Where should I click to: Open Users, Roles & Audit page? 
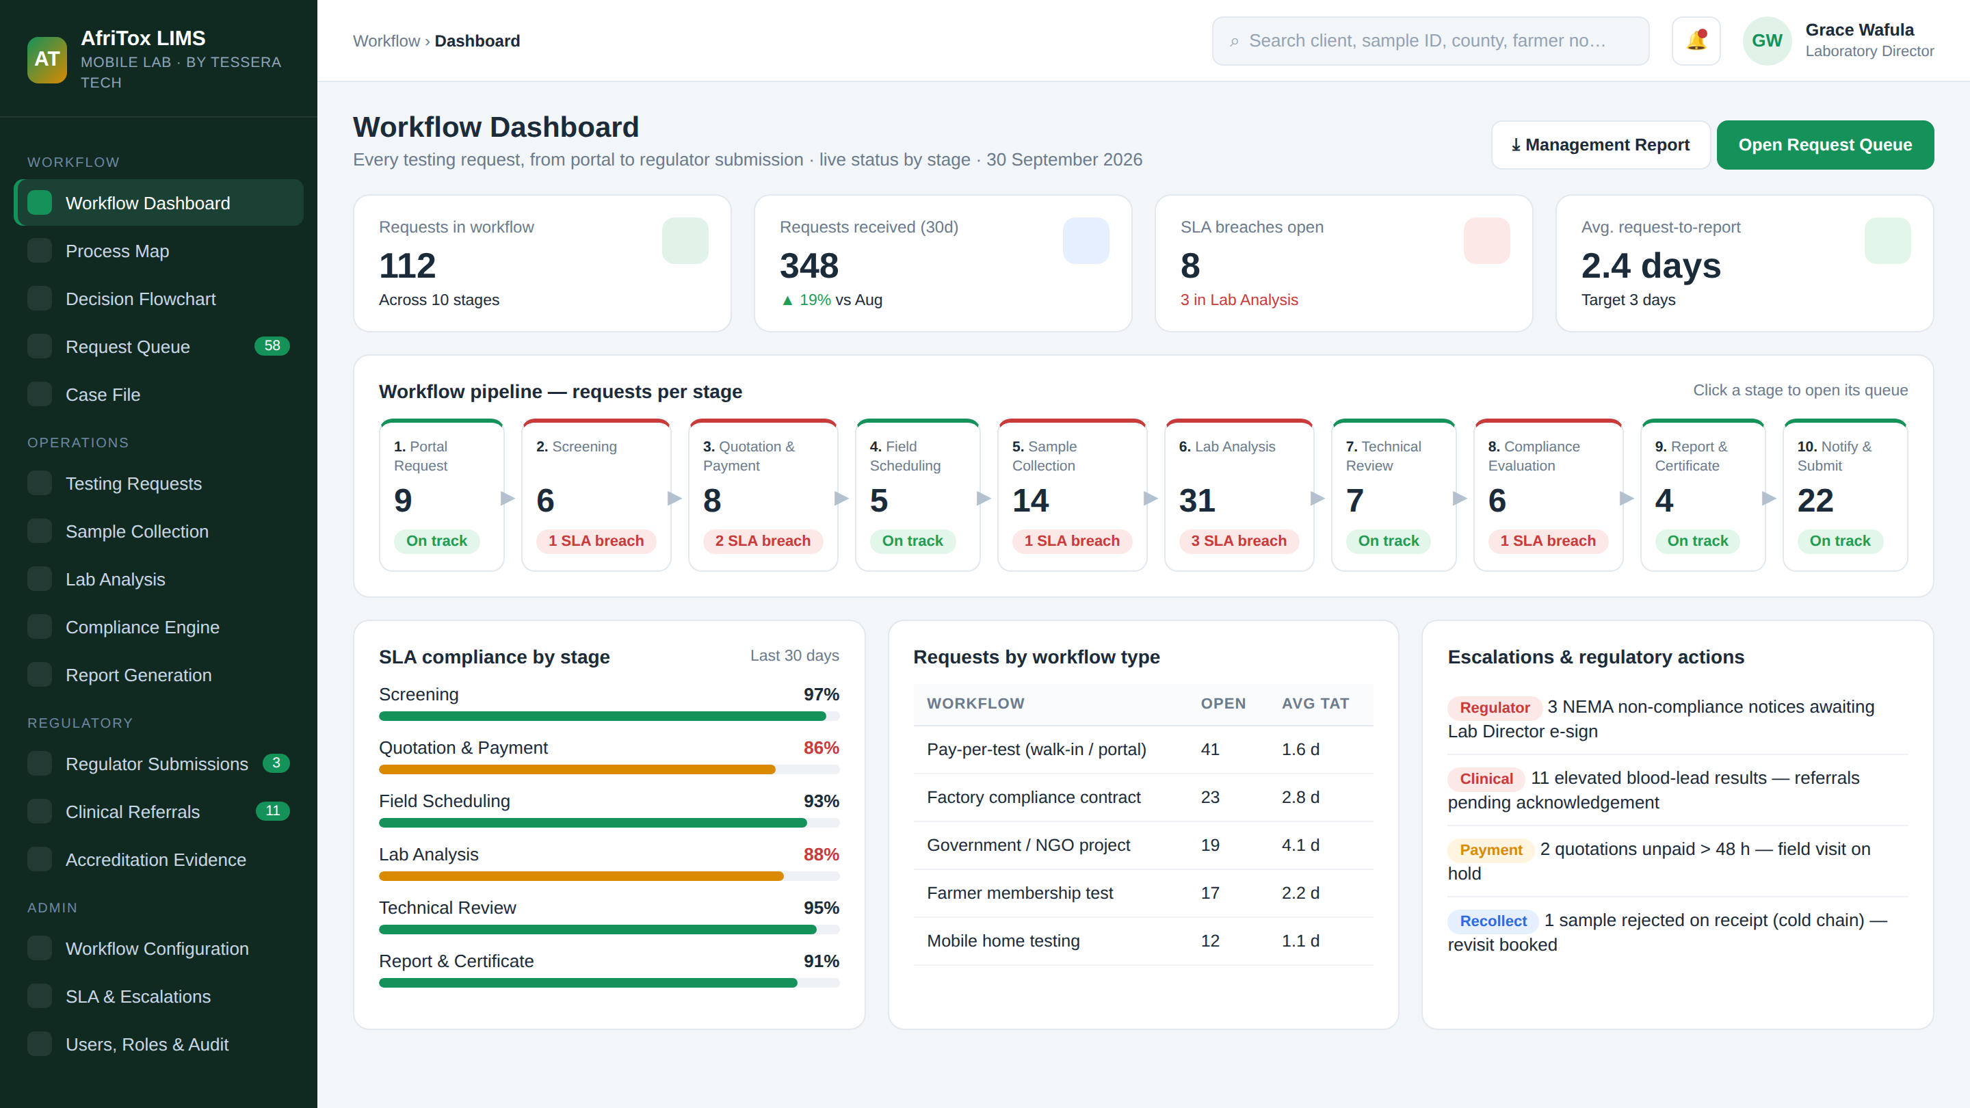coord(158,1044)
